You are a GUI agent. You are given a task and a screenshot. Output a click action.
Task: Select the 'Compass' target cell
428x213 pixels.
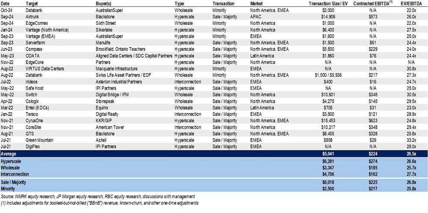coord(33,49)
